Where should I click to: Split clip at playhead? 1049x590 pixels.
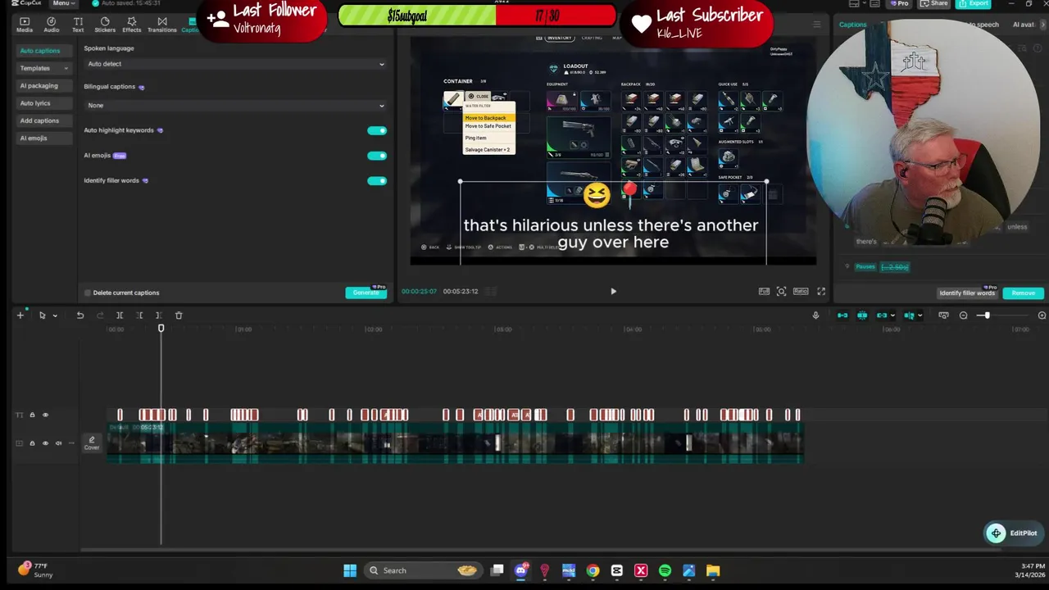pyautogui.click(x=120, y=315)
